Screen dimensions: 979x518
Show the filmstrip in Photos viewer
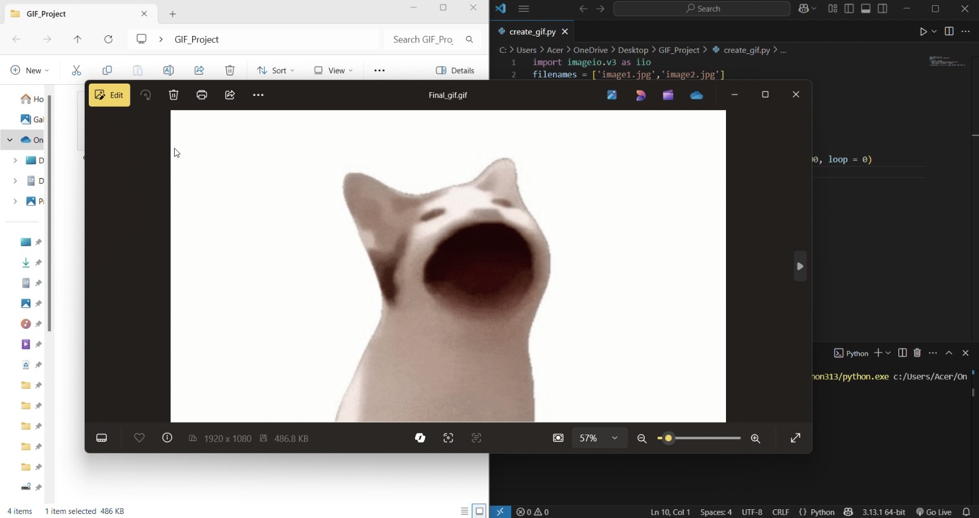(102, 438)
